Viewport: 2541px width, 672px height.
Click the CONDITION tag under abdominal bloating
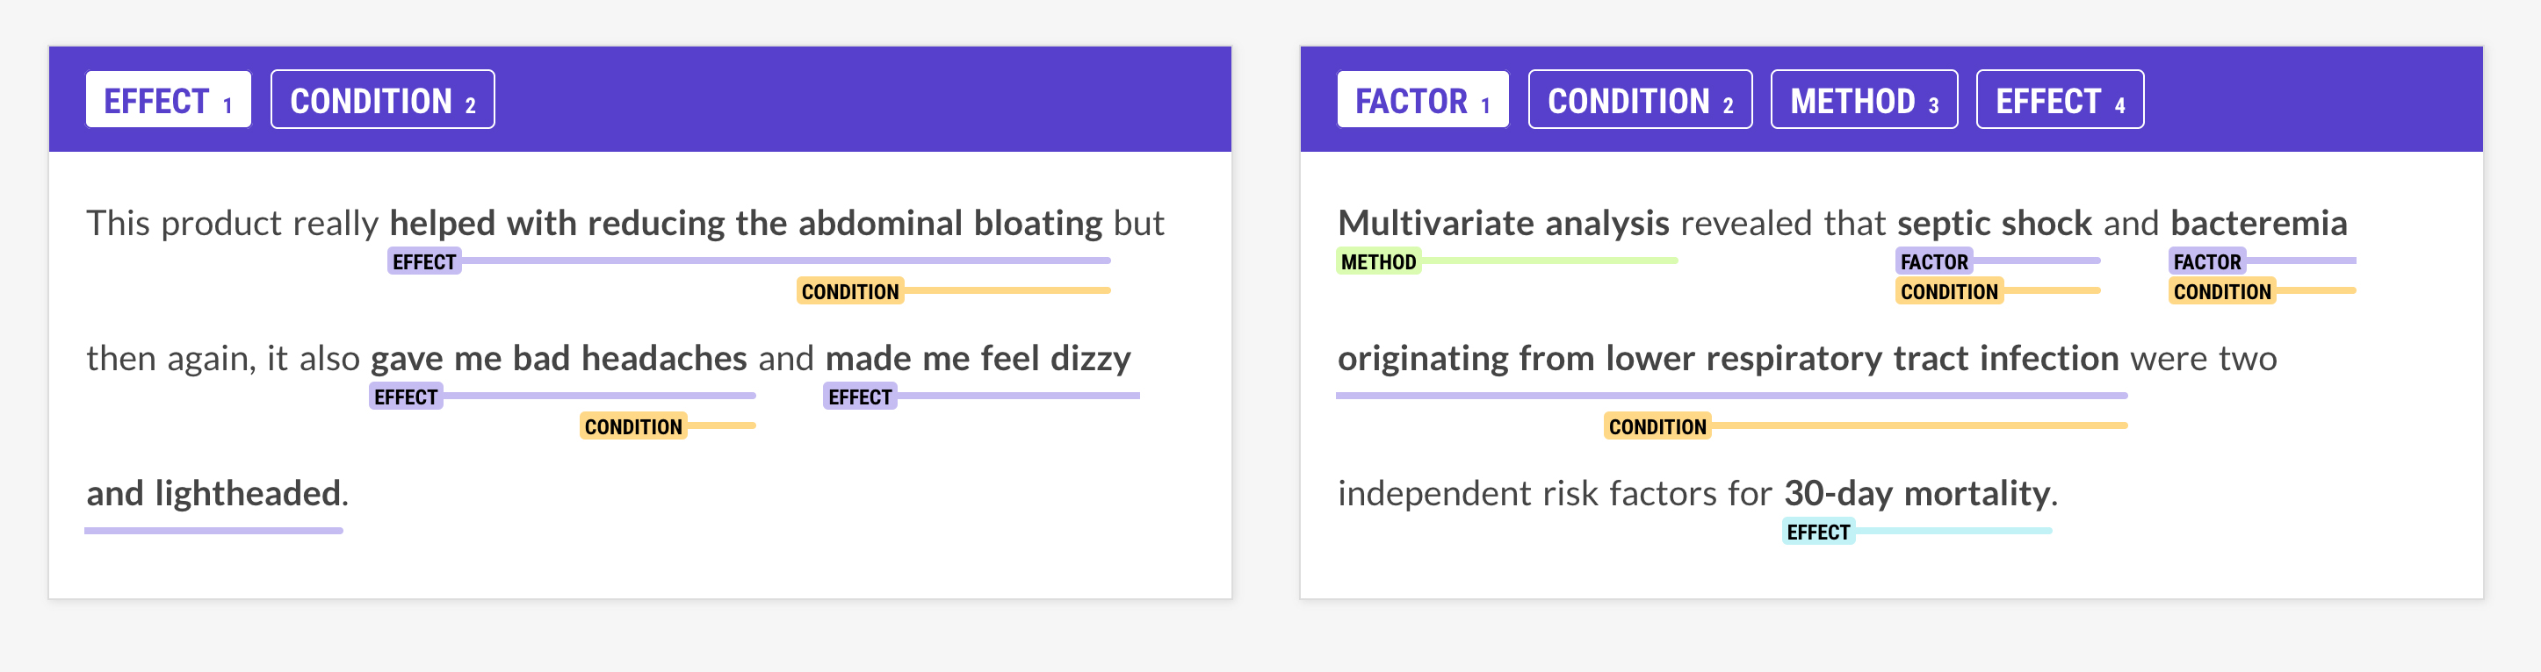(849, 291)
